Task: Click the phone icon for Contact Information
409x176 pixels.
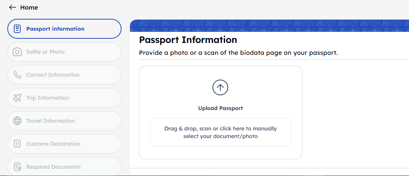Action: [17, 75]
